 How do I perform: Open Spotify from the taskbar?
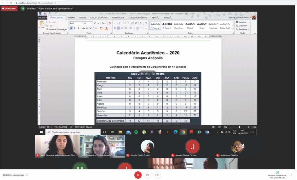(136, 132)
